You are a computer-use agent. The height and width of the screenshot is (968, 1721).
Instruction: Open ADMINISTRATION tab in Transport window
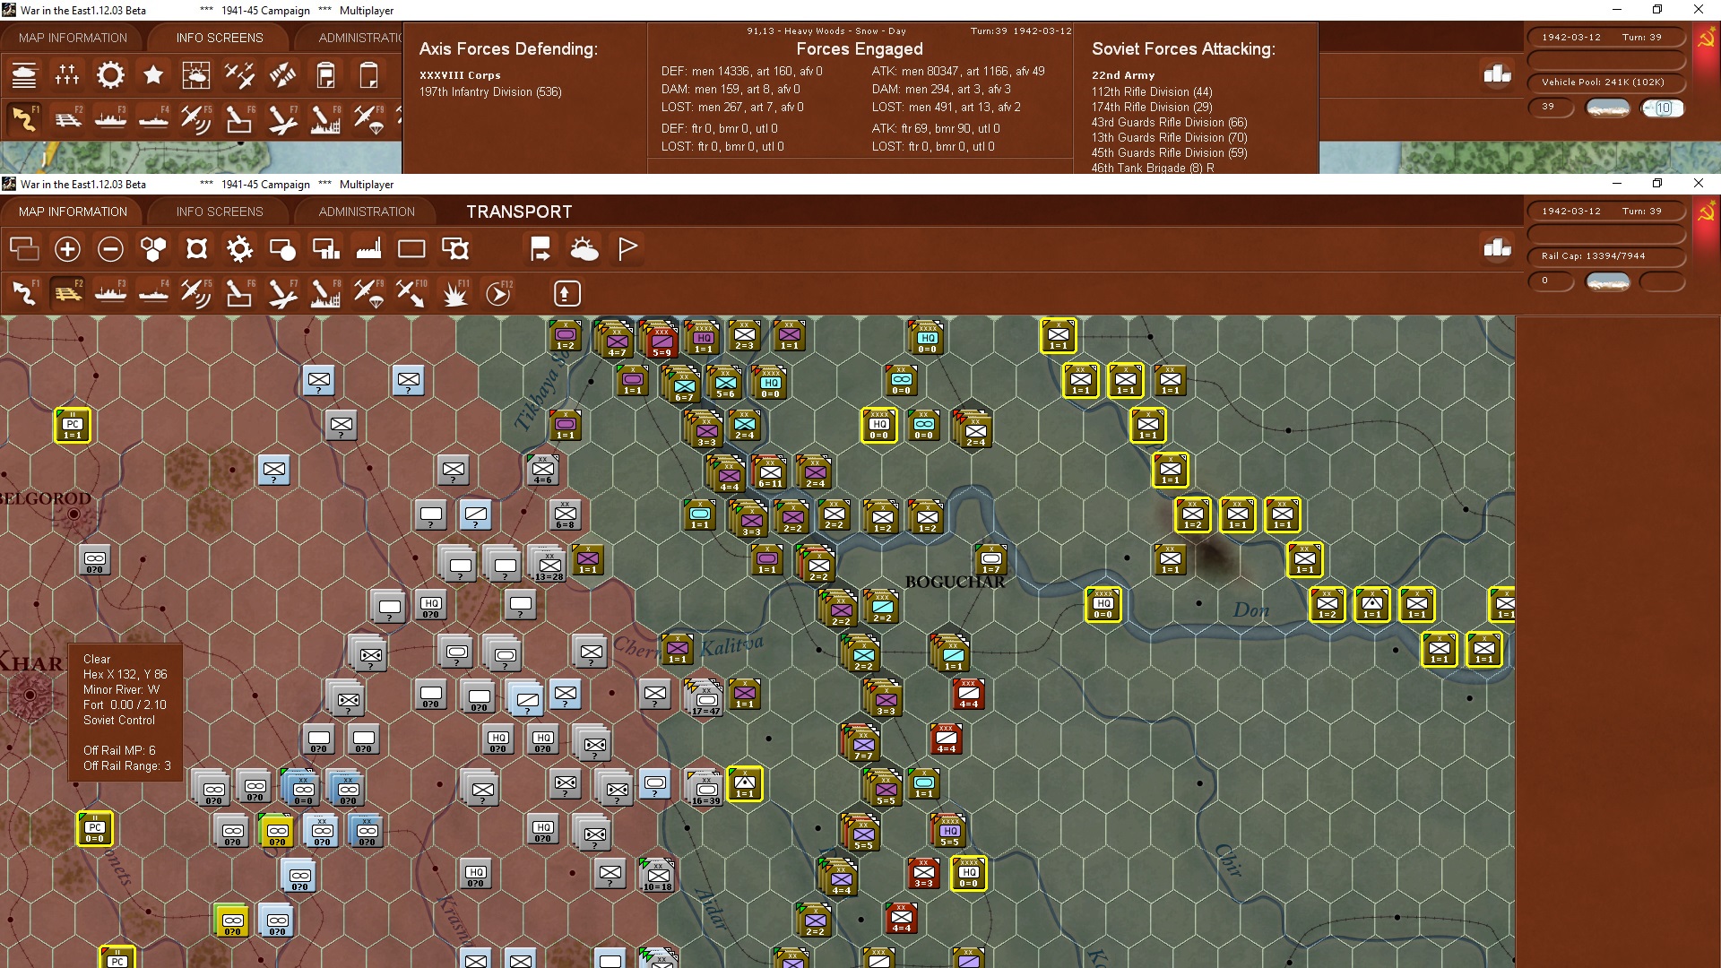[x=367, y=212]
